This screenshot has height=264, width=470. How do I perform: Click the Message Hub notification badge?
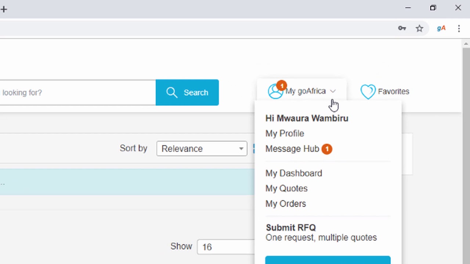[327, 149]
